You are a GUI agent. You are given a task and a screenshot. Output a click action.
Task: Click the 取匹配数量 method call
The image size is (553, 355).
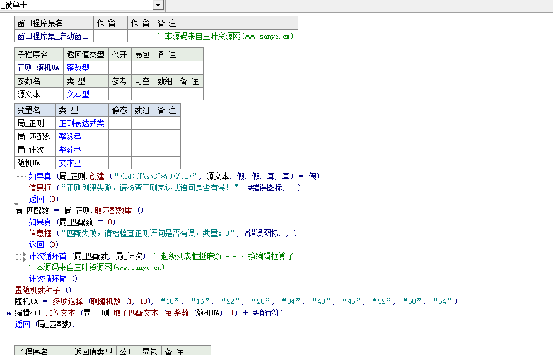click(x=115, y=210)
